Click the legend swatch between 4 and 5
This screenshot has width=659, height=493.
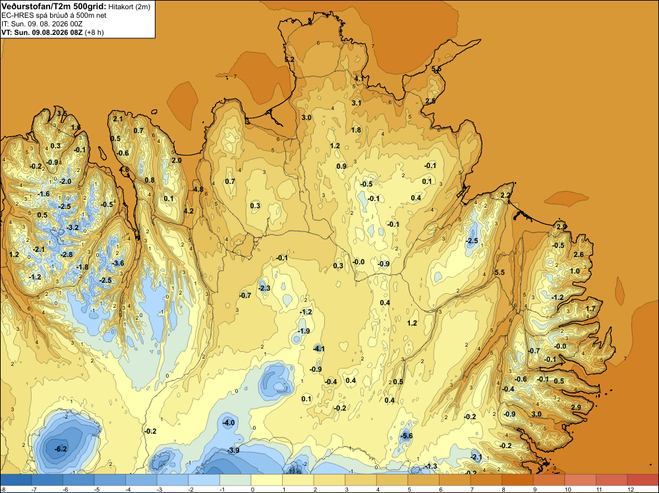point(392,480)
